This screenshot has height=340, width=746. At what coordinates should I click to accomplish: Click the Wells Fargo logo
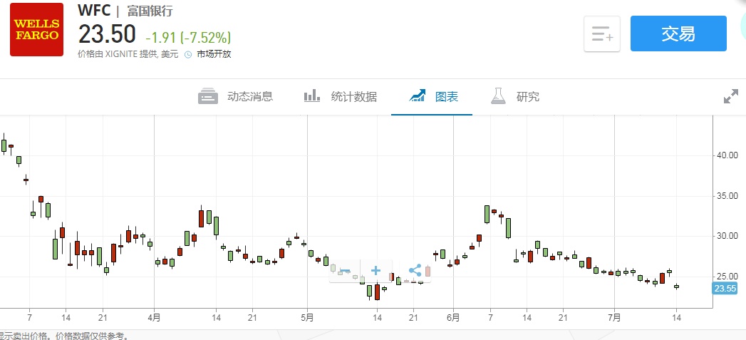coord(36,30)
